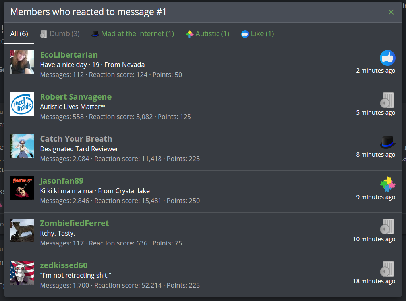Switch to the All (6) tab

19,34
